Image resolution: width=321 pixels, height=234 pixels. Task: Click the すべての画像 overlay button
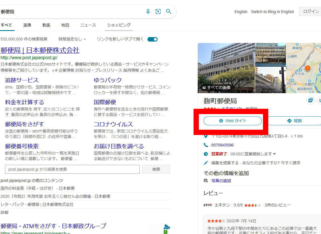tap(217, 87)
